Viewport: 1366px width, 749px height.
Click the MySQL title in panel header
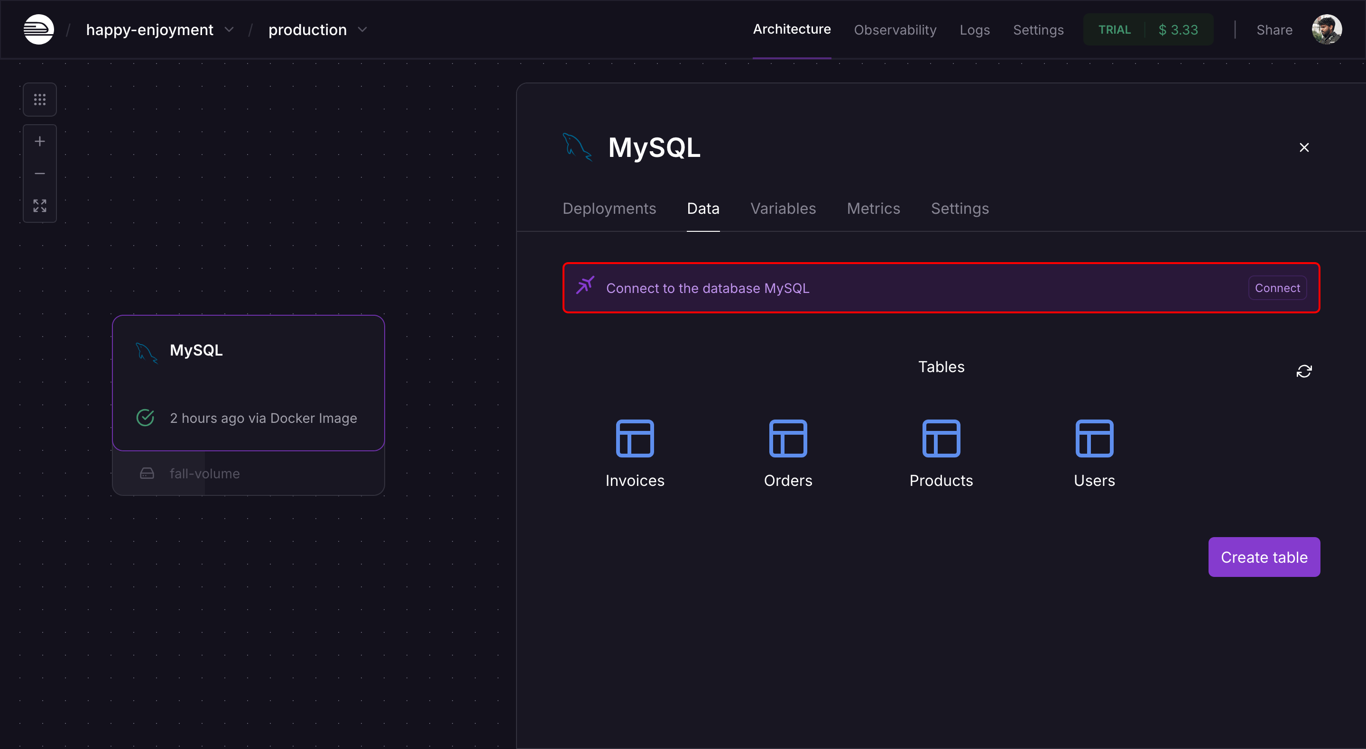tap(655, 147)
